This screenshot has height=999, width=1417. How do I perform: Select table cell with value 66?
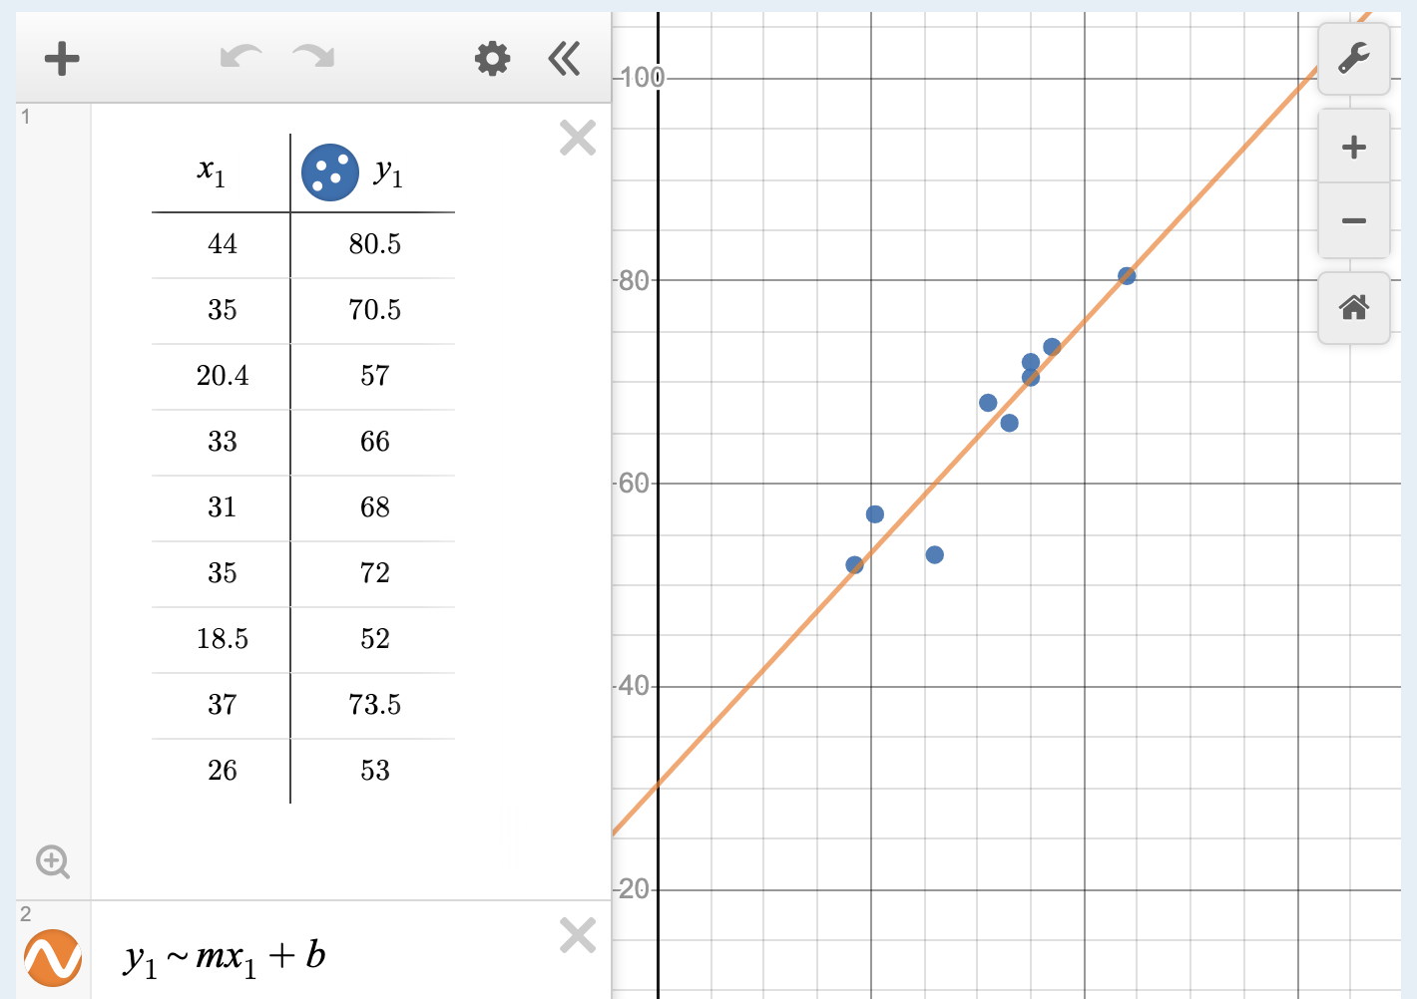[374, 442]
